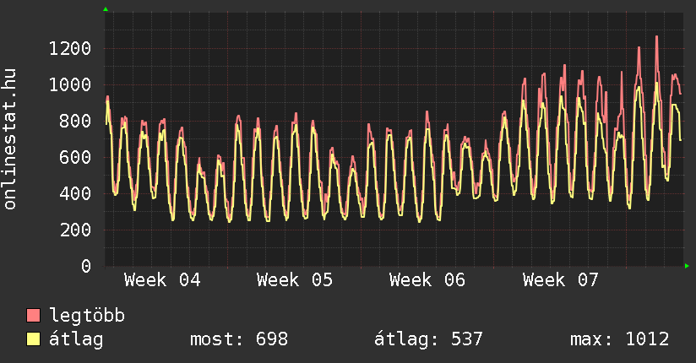Click the green arrow ending the x-axis
Image resolution: width=696 pixels, height=363 pixels.
[687, 266]
